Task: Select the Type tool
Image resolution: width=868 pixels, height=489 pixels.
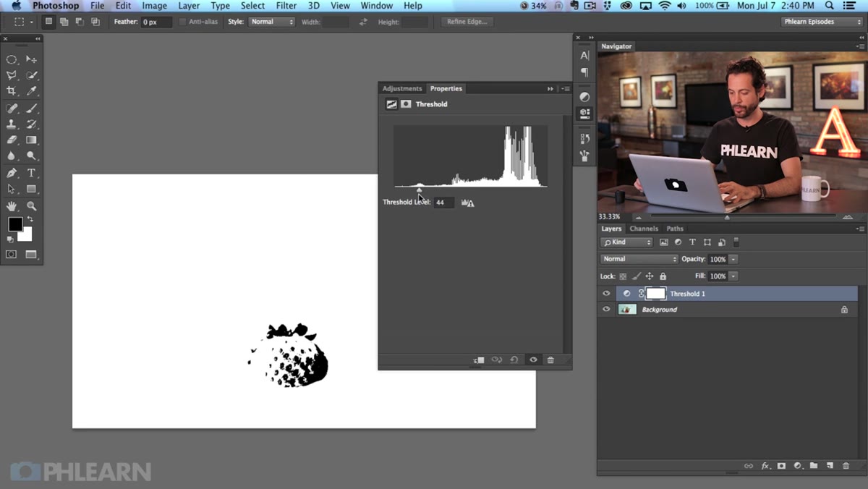Action: pos(32,174)
